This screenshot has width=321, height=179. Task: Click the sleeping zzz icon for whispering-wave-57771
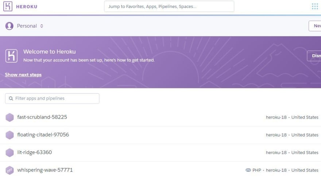pos(9,170)
